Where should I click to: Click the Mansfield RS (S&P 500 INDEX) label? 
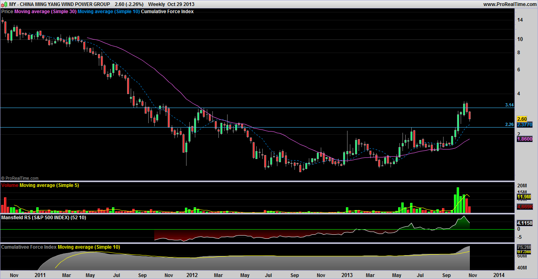point(44,218)
